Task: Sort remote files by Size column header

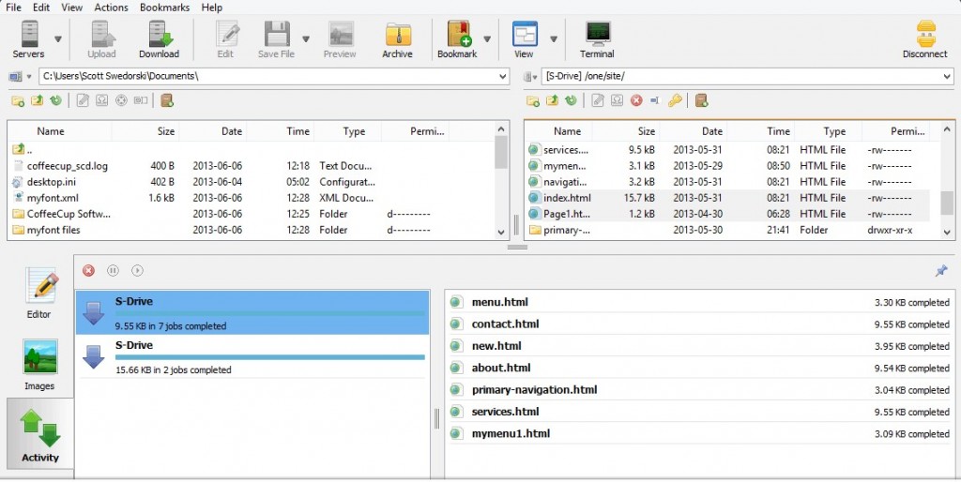Action: click(646, 131)
